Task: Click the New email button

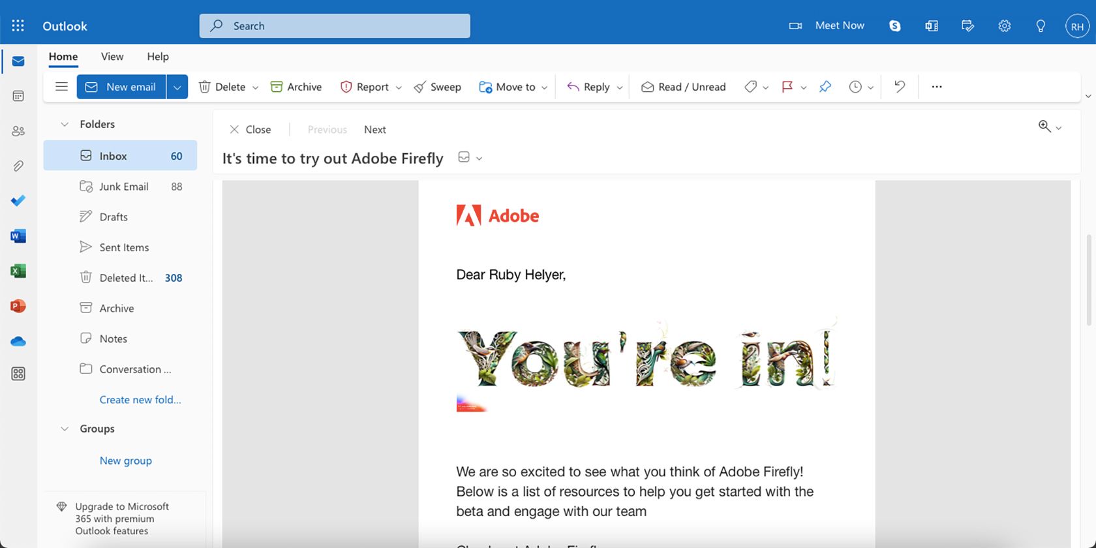Action: coord(121,87)
